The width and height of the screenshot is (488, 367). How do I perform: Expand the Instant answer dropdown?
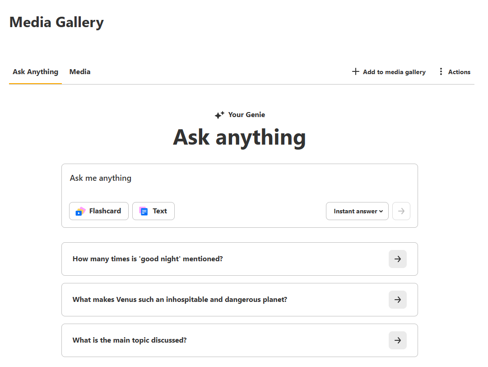tap(357, 211)
